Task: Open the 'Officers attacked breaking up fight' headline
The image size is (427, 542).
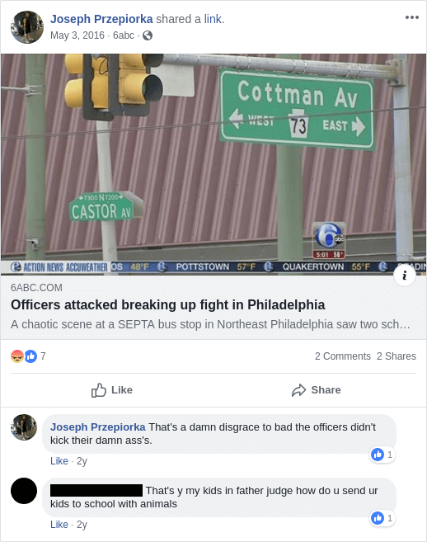Action: pyautogui.click(x=167, y=305)
